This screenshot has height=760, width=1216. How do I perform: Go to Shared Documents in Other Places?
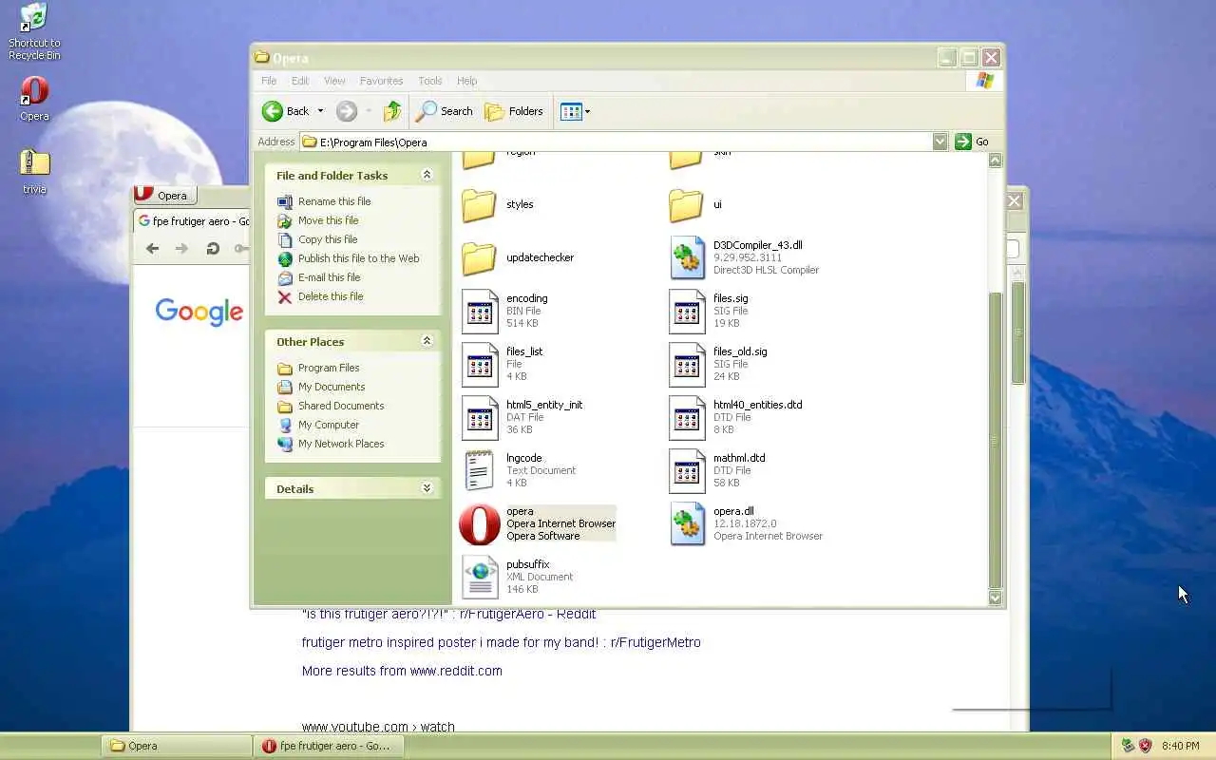[x=331, y=406]
